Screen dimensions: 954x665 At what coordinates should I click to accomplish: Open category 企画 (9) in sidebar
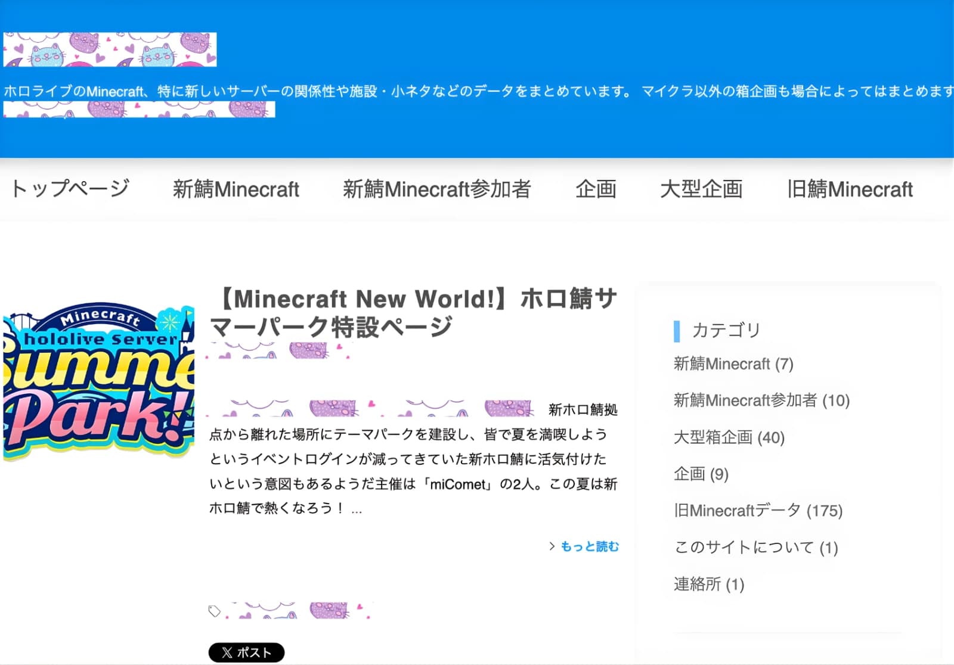point(701,474)
